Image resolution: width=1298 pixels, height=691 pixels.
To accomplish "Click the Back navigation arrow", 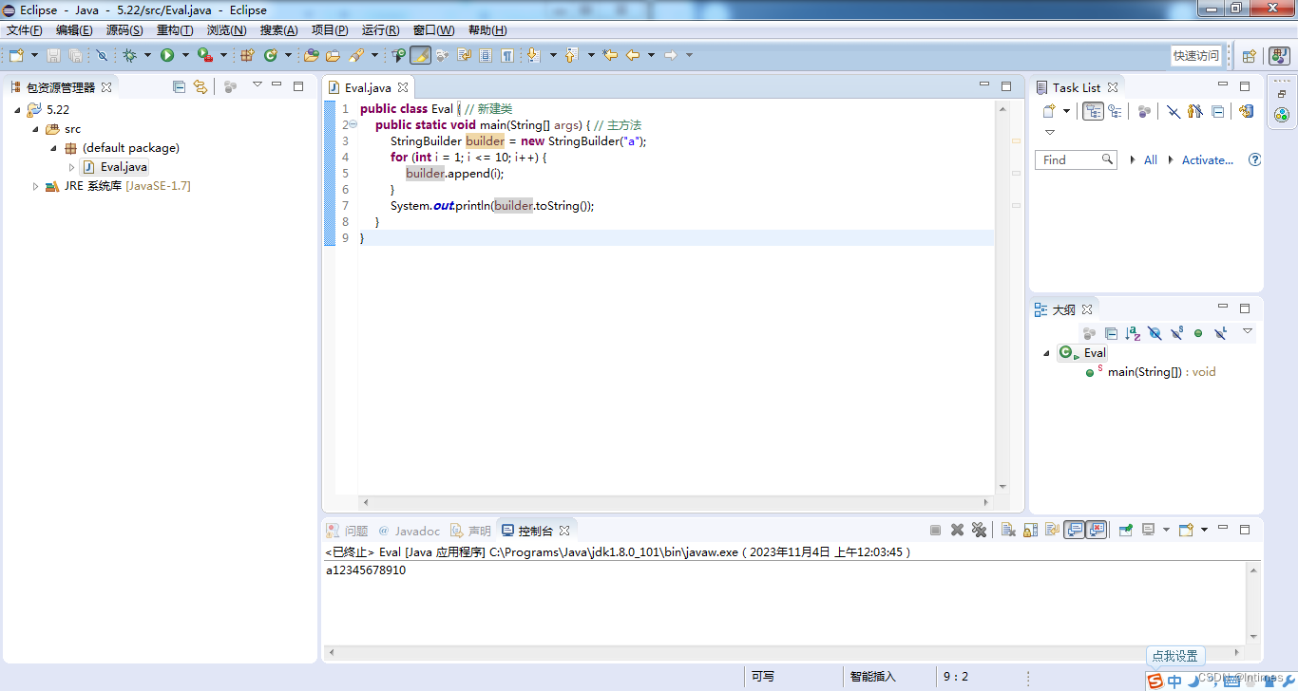I will (x=633, y=55).
